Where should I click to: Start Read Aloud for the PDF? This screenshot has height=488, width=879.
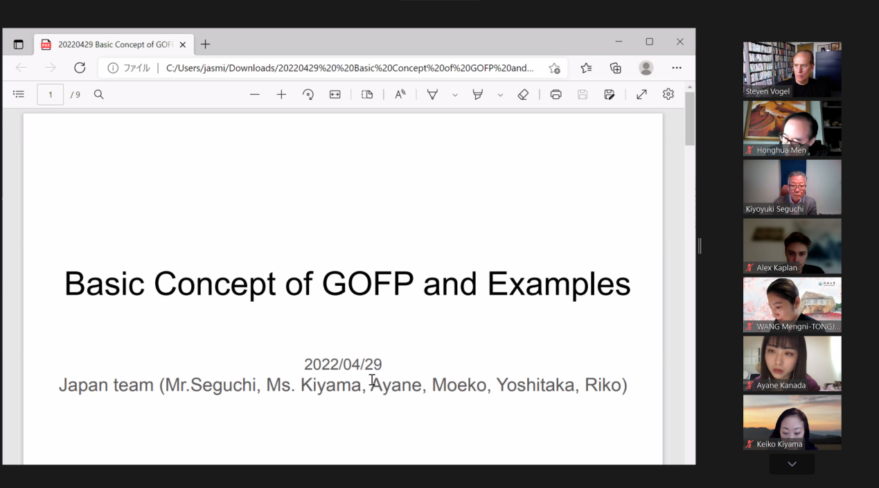(400, 94)
